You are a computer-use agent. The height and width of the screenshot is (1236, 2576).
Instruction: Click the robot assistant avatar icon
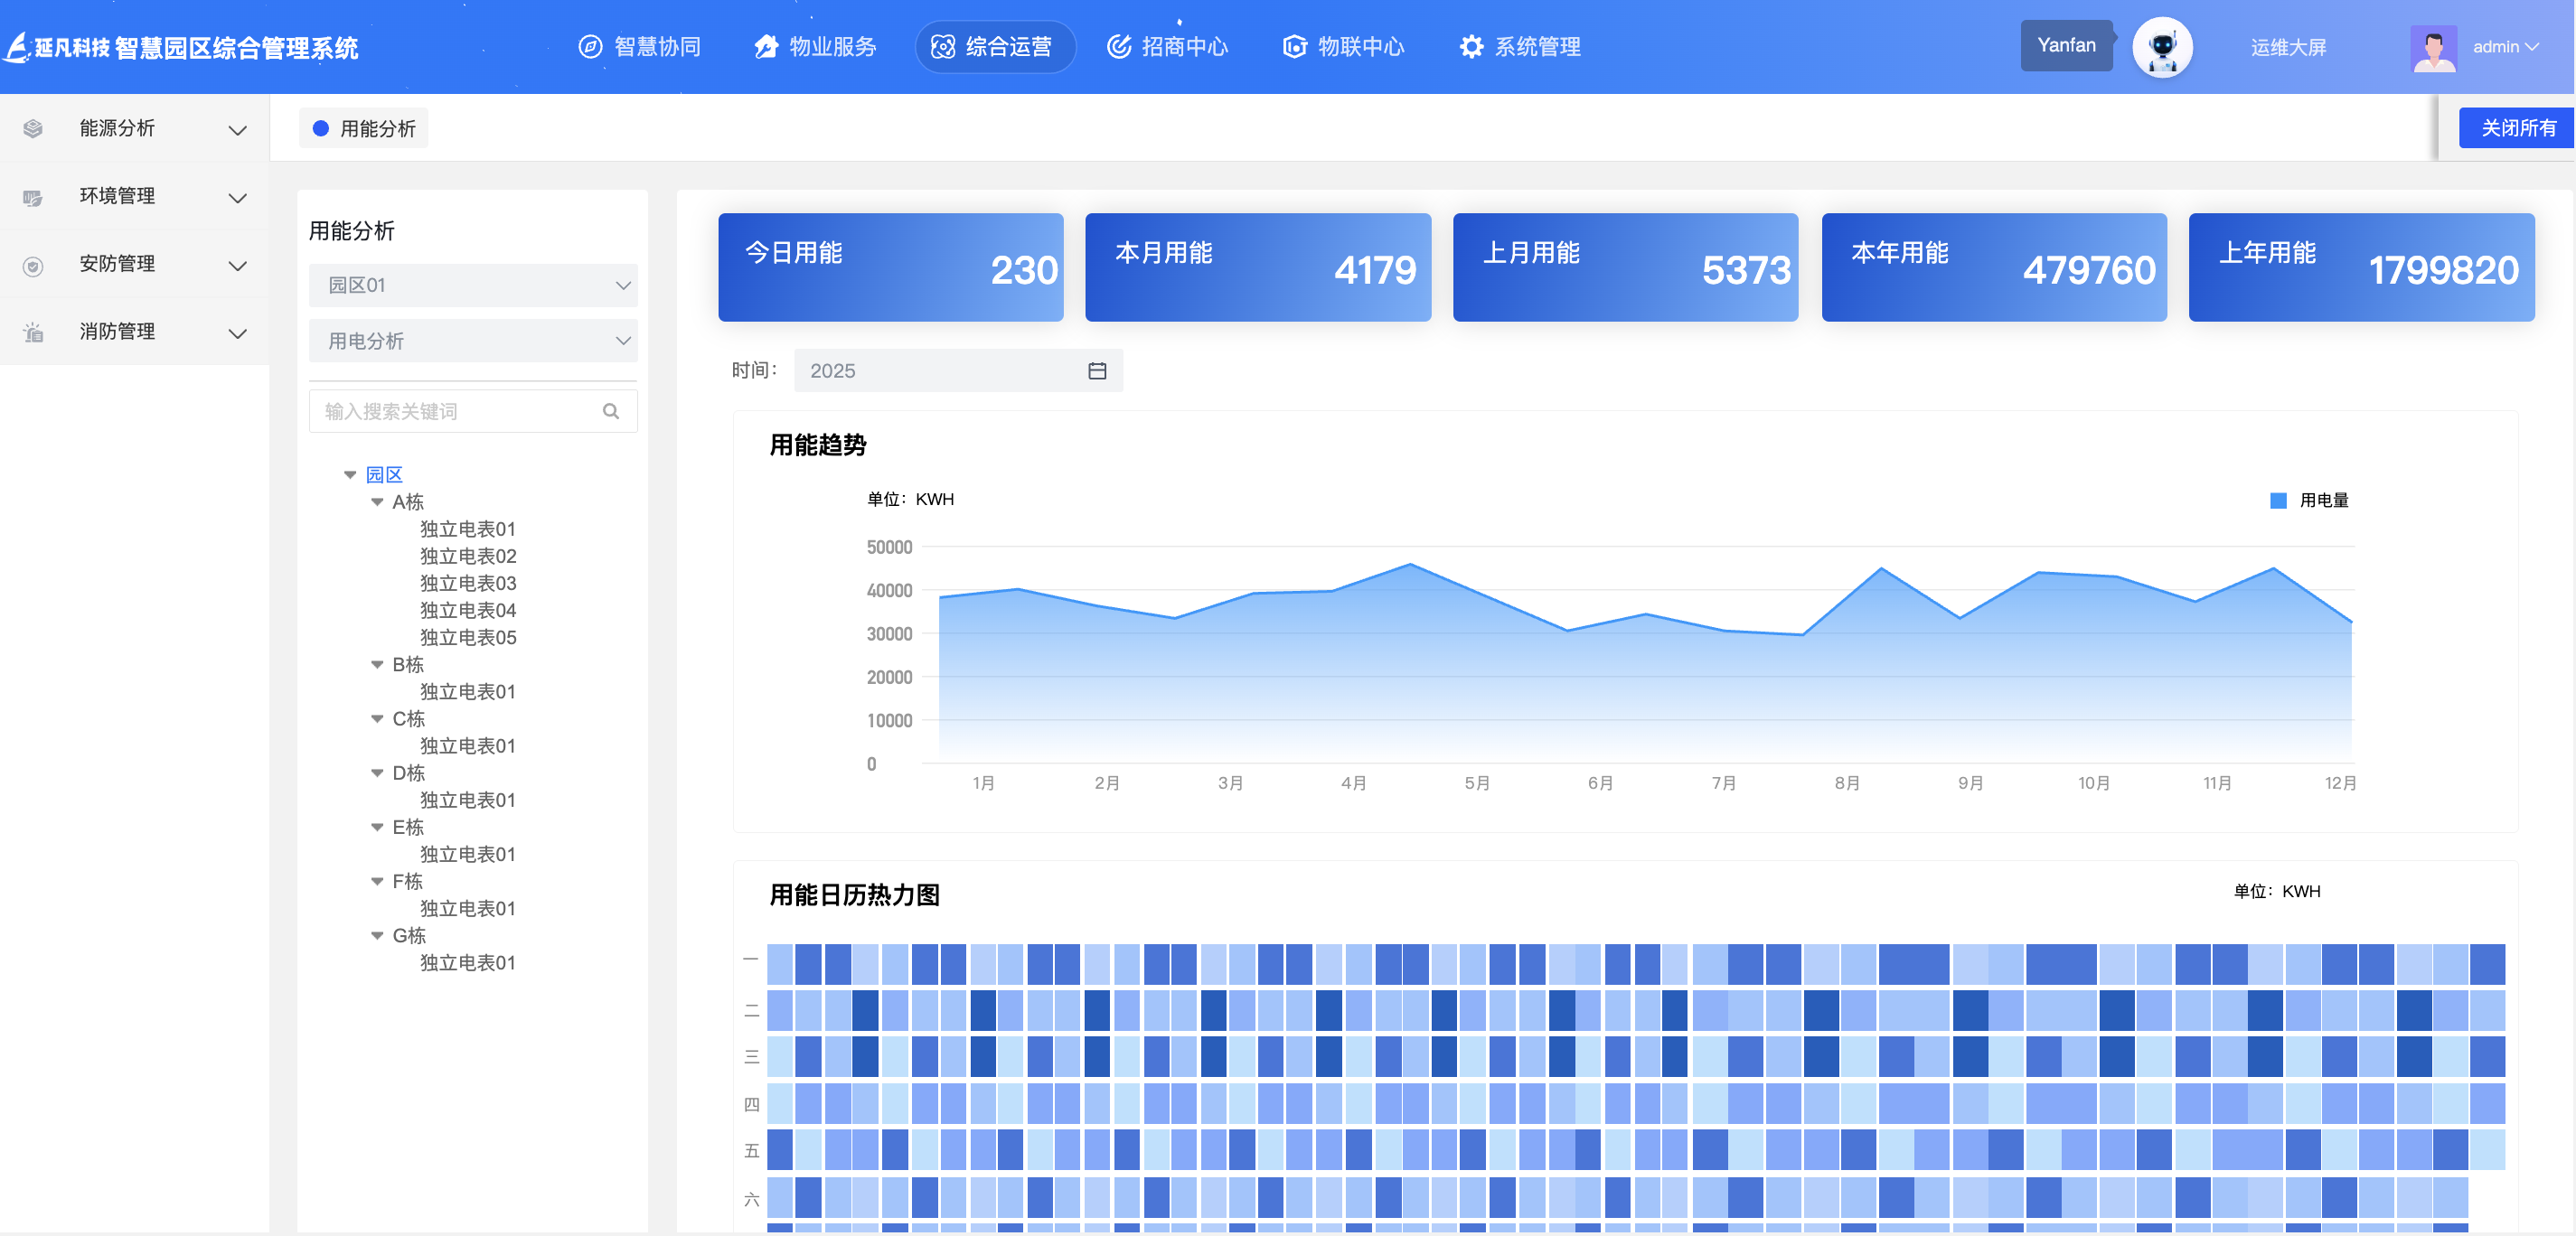[x=2161, y=47]
